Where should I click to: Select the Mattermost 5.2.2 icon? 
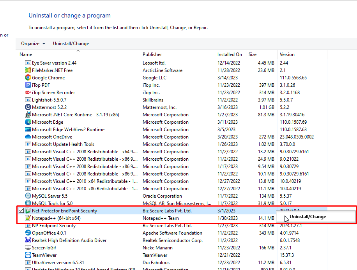[28, 107]
